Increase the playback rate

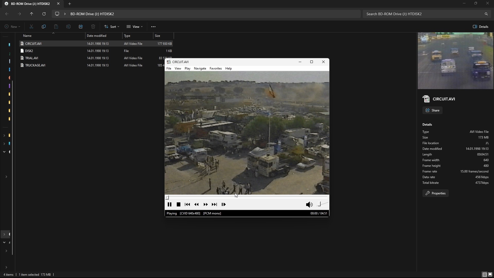pos(205,204)
